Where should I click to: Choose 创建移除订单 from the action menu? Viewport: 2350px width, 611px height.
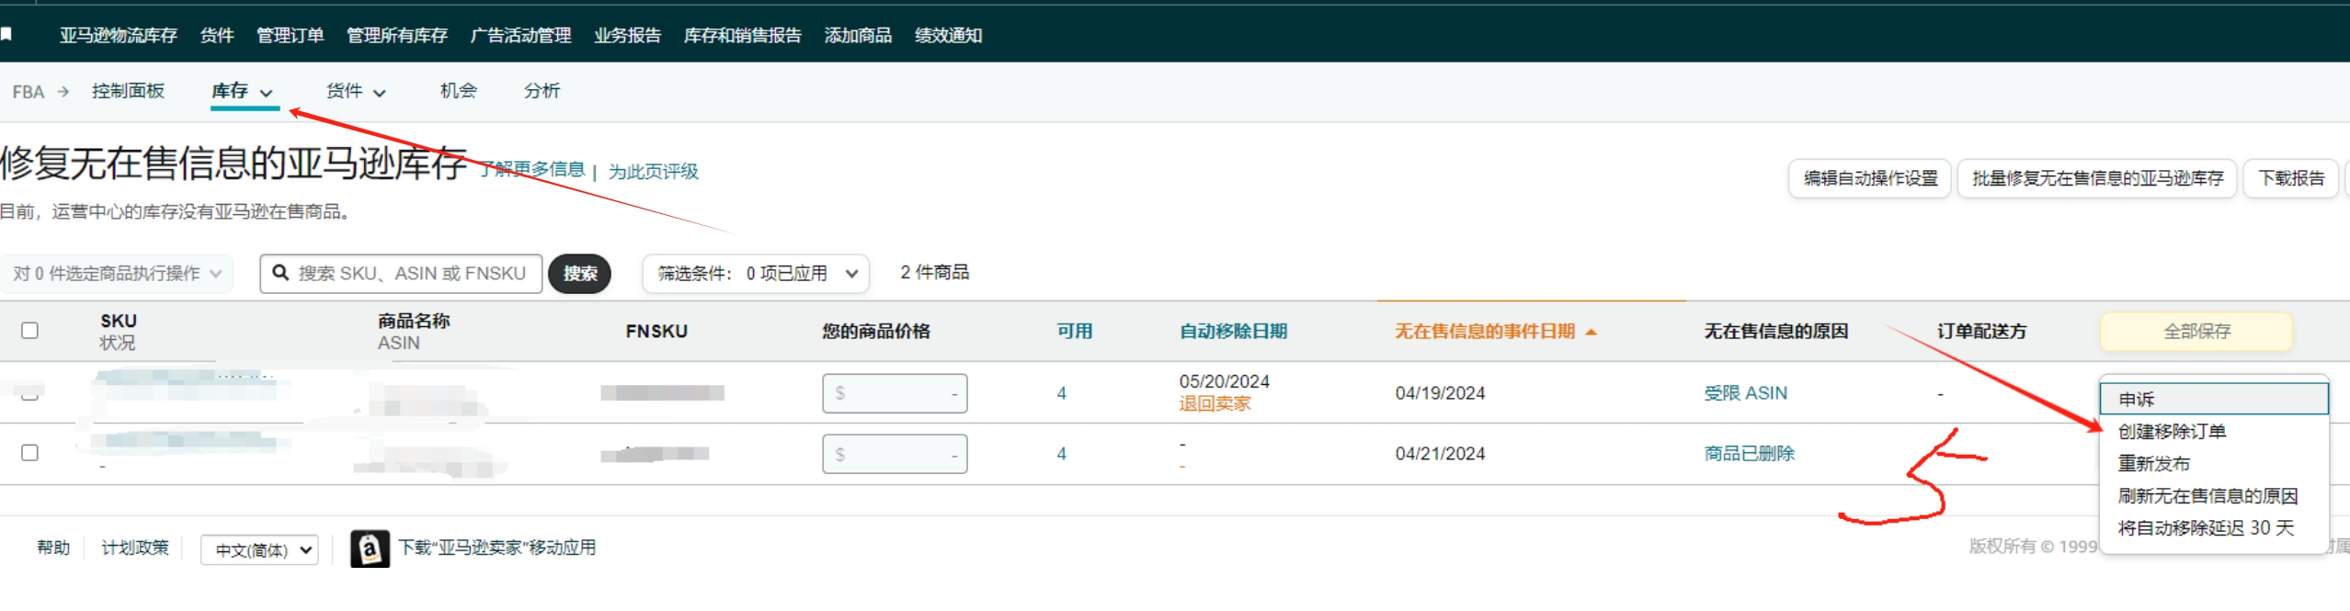(x=2214, y=432)
